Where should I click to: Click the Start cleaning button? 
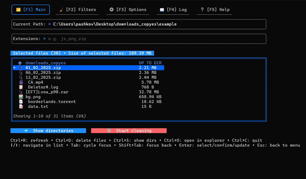[129, 131]
